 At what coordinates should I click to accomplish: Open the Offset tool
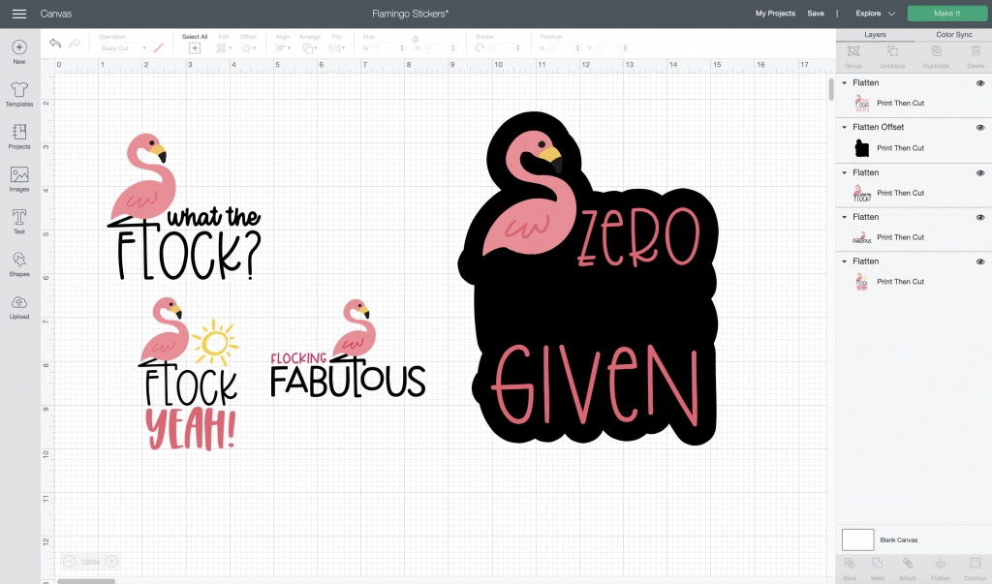[248, 48]
